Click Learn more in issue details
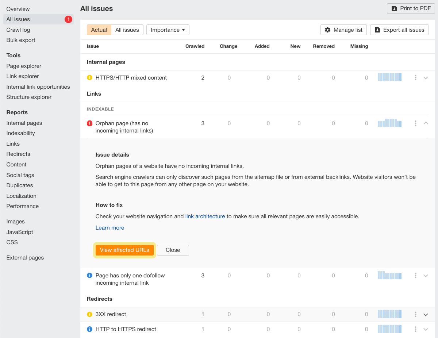Screen dimensions: 438x338 [109, 227]
